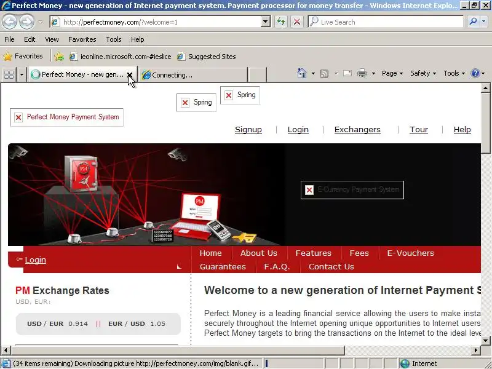Open Features in red menu
The width and height of the screenshot is (492, 369).
[314, 253]
